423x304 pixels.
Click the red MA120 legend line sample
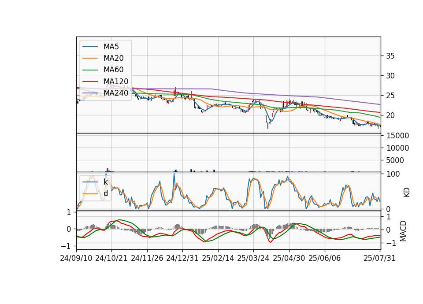(90, 82)
